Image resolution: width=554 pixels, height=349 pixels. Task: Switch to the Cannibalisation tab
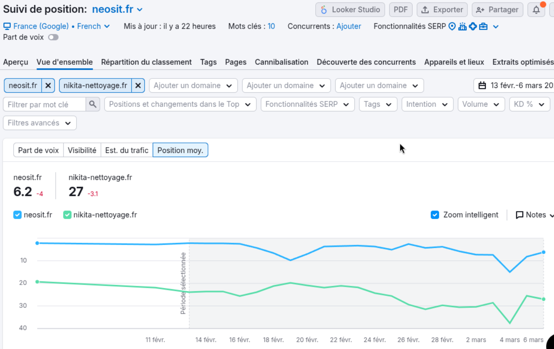pos(282,62)
